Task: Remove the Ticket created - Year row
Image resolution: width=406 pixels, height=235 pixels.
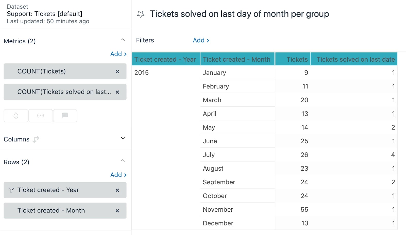Action: click(117, 190)
